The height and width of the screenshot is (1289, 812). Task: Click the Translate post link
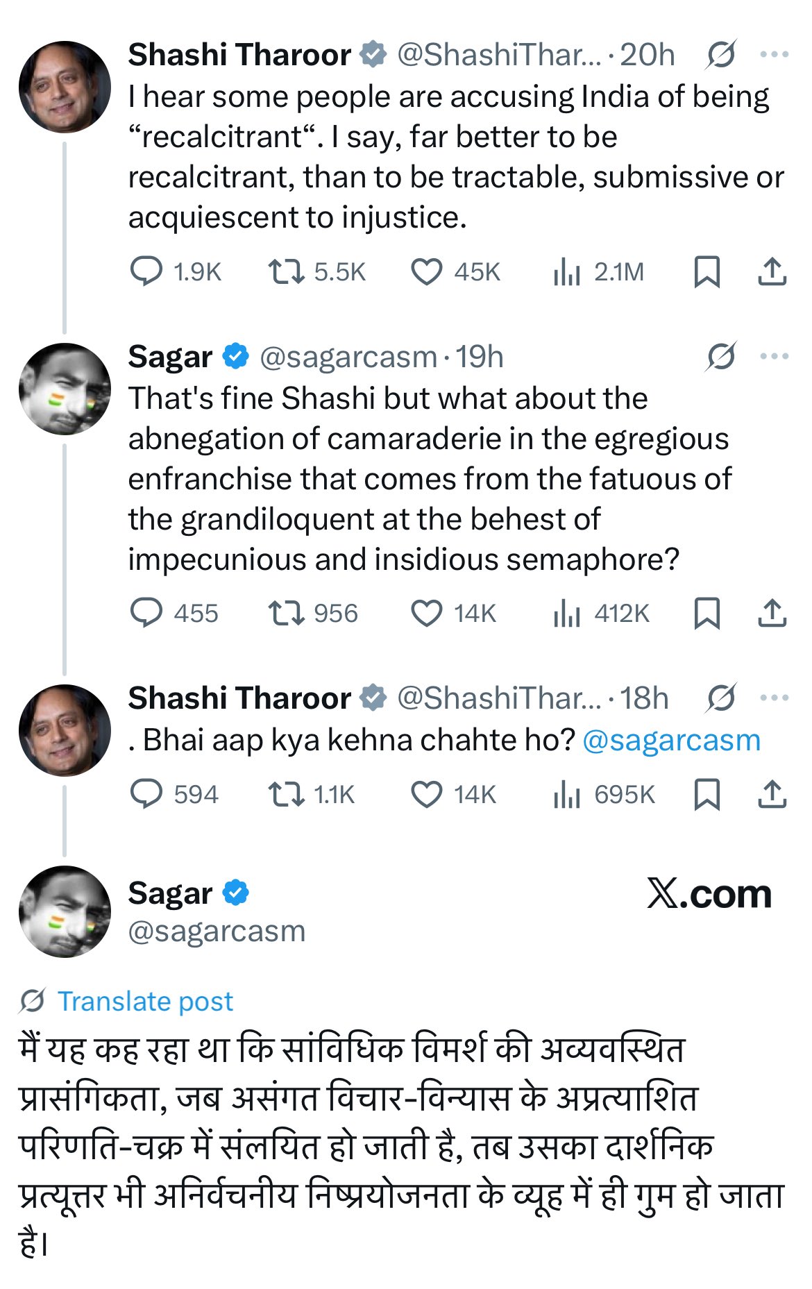(144, 1001)
